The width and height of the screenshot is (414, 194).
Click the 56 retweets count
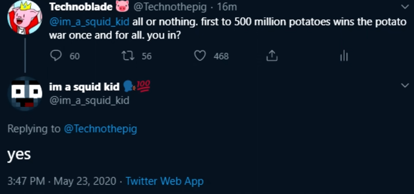(146, 56)
